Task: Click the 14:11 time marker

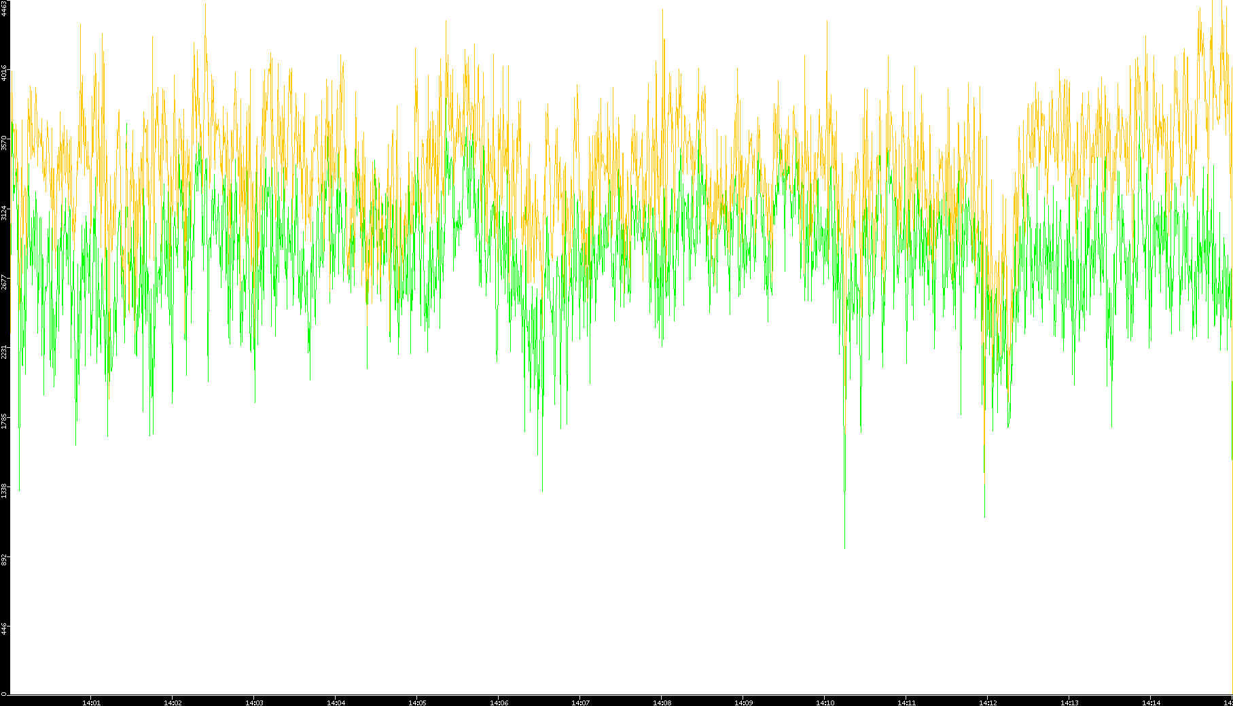Action: [x=906, y=703]
